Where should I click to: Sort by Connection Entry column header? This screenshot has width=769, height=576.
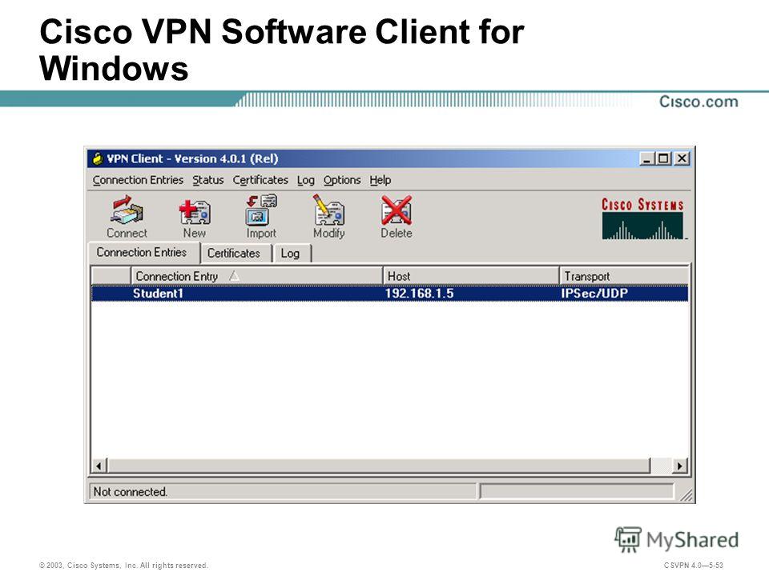coord(256,276)
